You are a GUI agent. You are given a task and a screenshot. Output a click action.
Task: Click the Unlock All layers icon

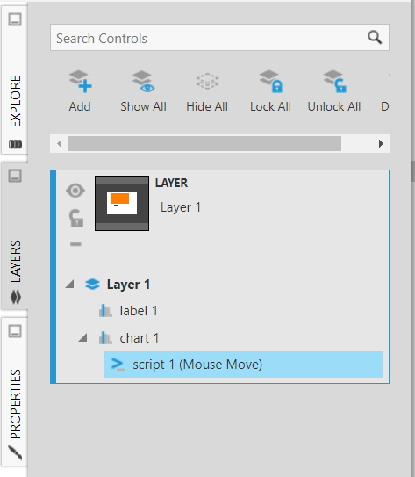(x=334, y=81)
